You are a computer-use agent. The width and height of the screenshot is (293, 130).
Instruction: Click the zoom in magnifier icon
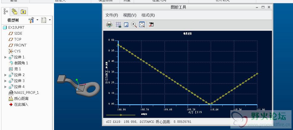coord(134,25)
